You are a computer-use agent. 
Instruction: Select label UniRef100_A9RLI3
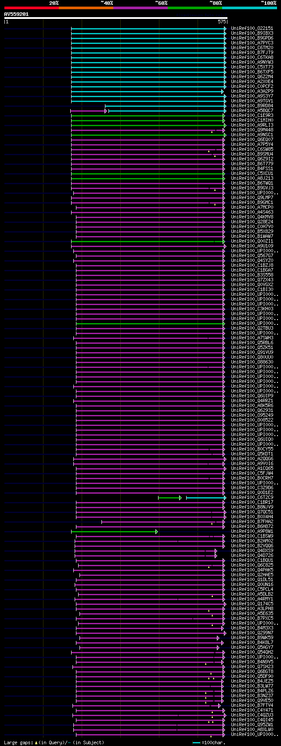coord(252,125)
